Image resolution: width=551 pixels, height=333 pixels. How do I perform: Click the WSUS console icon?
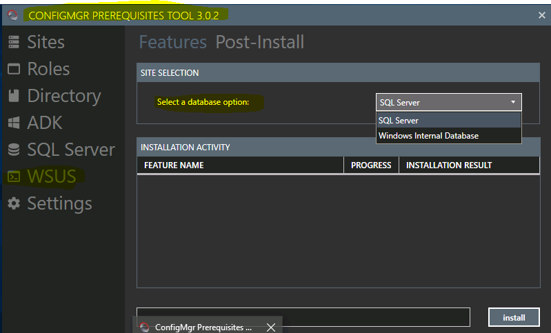tap(14, 176)
